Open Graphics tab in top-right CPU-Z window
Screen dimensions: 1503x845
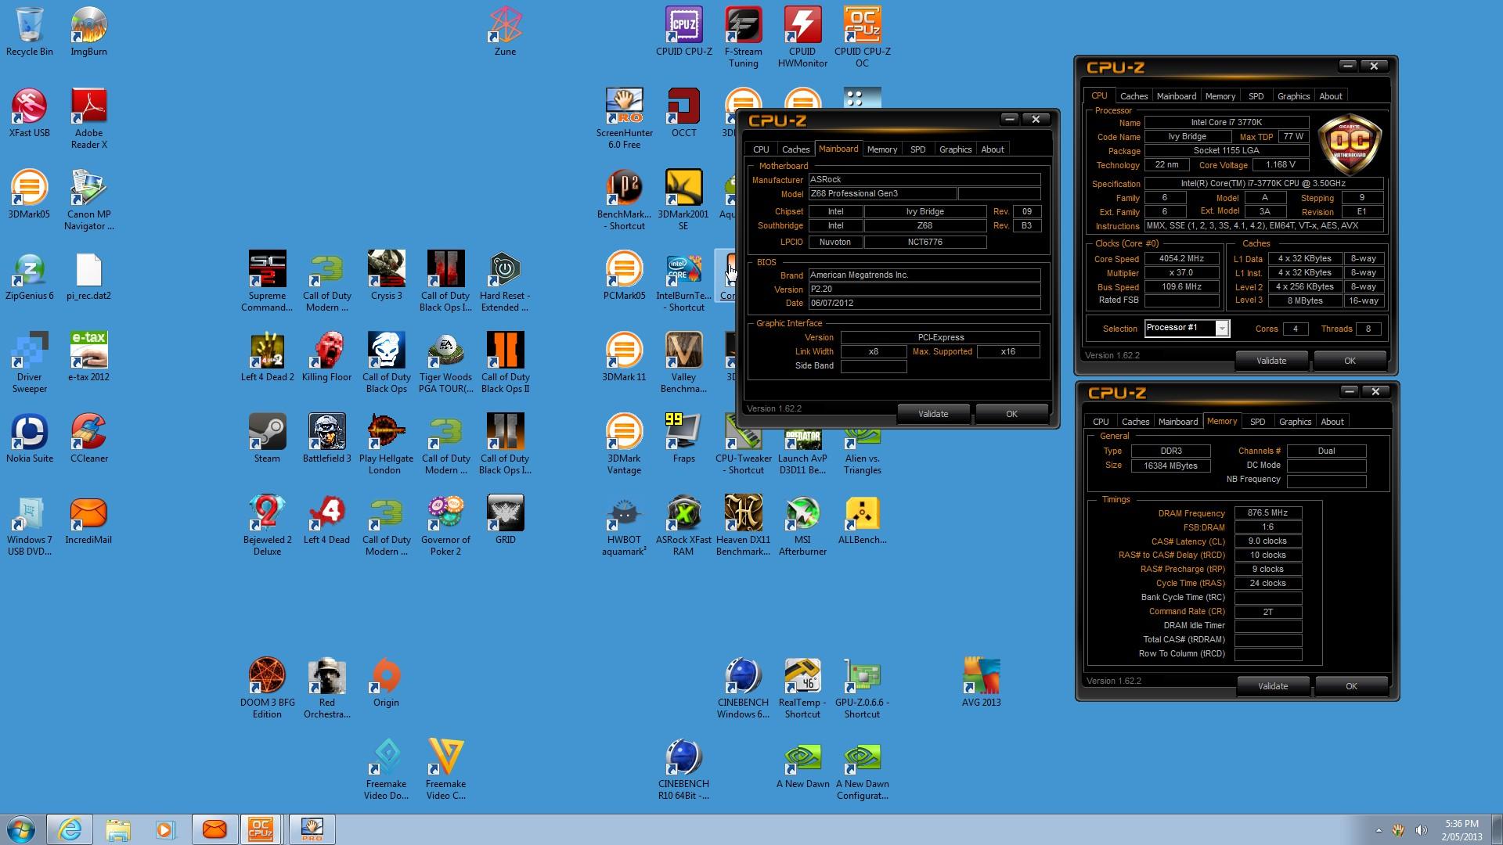pos(1293,96)
